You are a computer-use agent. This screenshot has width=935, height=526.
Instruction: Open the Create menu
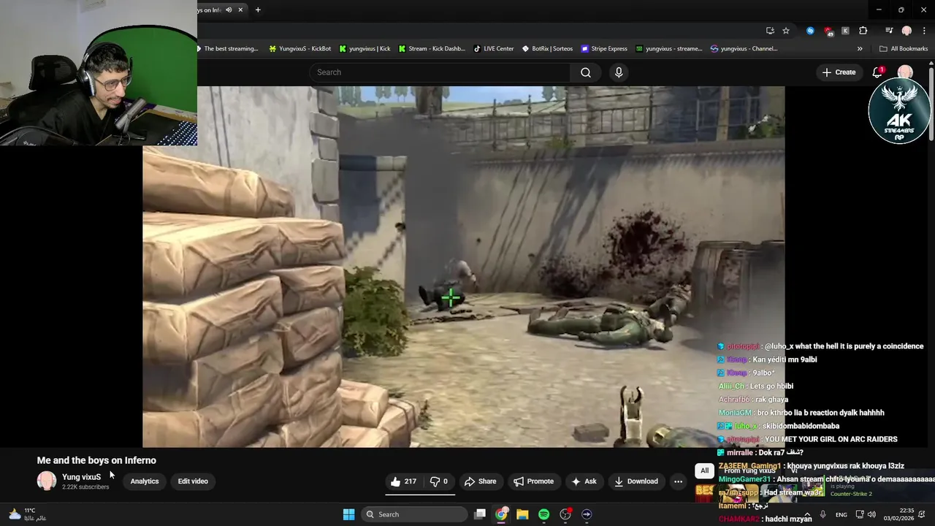click(839, 72)
